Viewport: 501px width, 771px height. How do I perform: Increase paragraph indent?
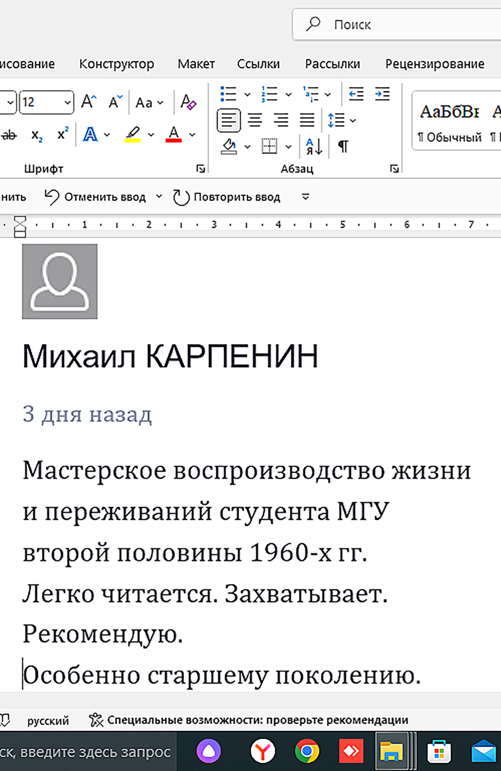point(382,94)
